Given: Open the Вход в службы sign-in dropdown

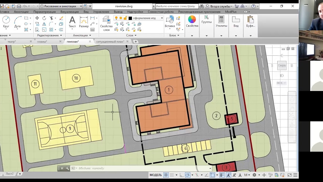Looking at the screenshot, I should click(x=219, y=6).
